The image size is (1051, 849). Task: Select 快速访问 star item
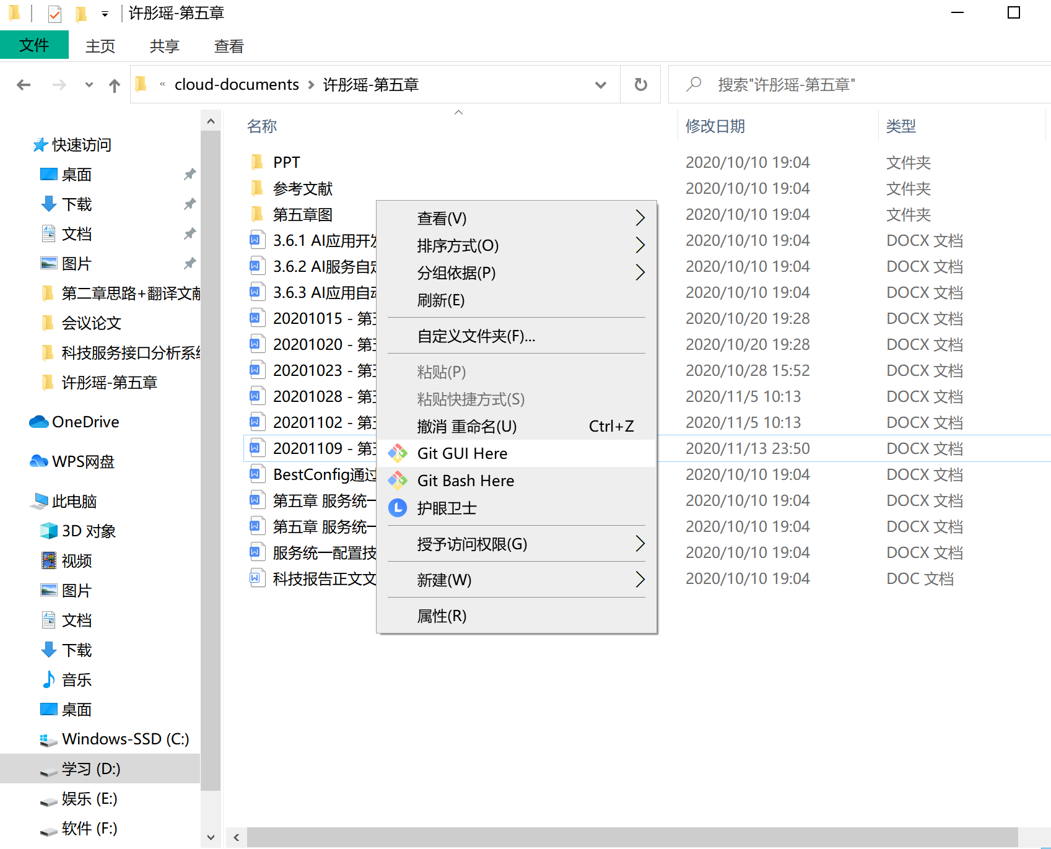pos(72,145)
